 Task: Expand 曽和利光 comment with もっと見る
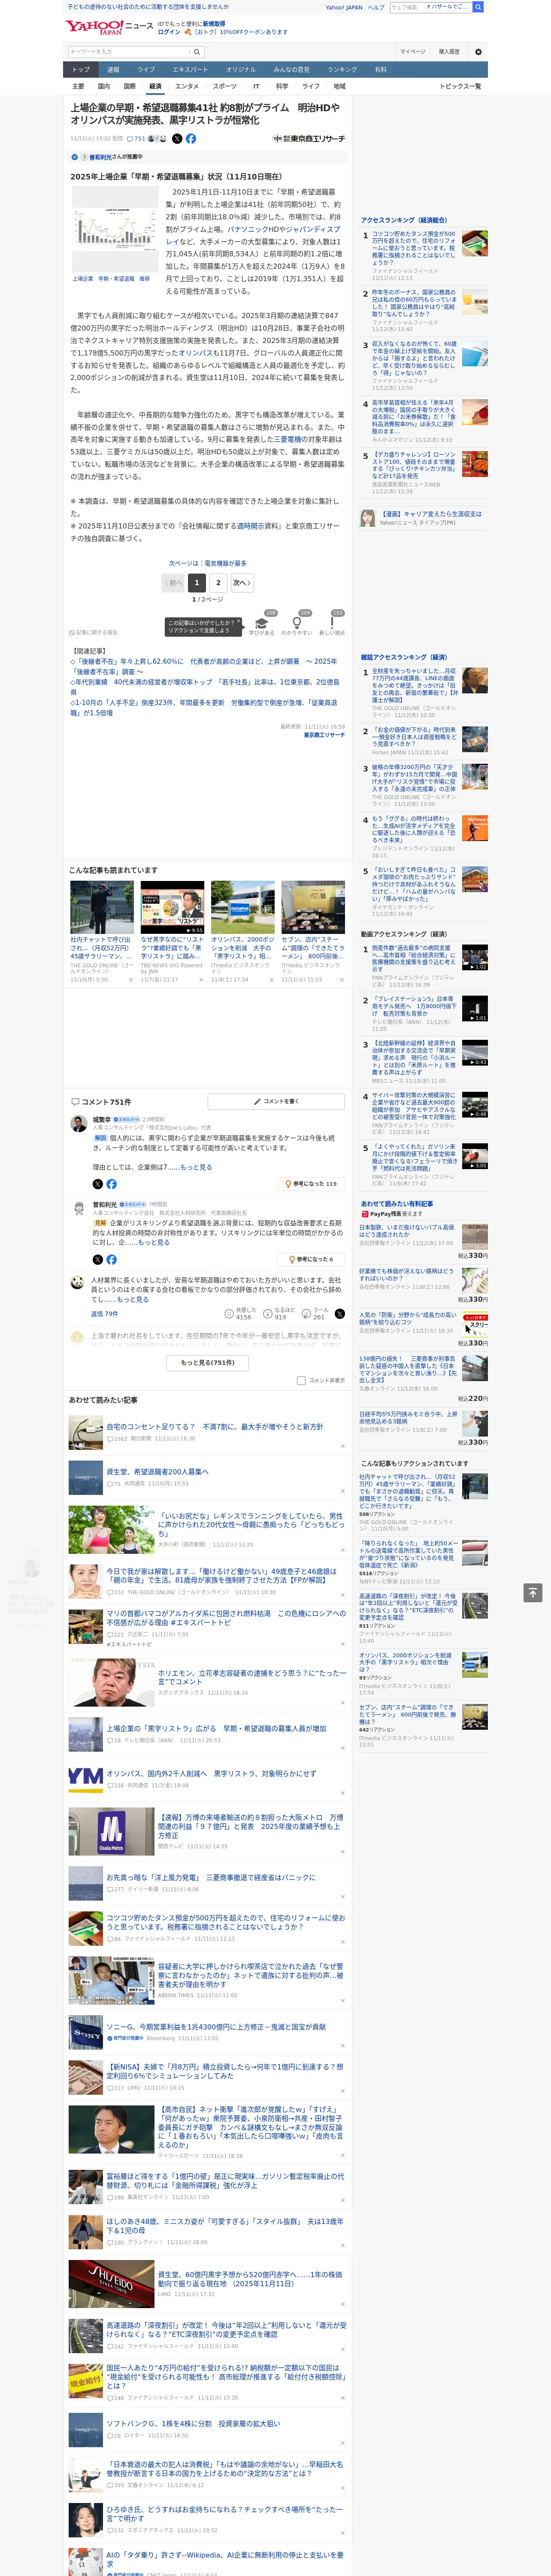154,1242
